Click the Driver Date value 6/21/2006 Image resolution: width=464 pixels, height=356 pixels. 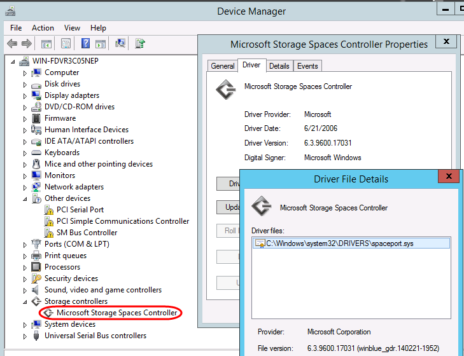321,128
